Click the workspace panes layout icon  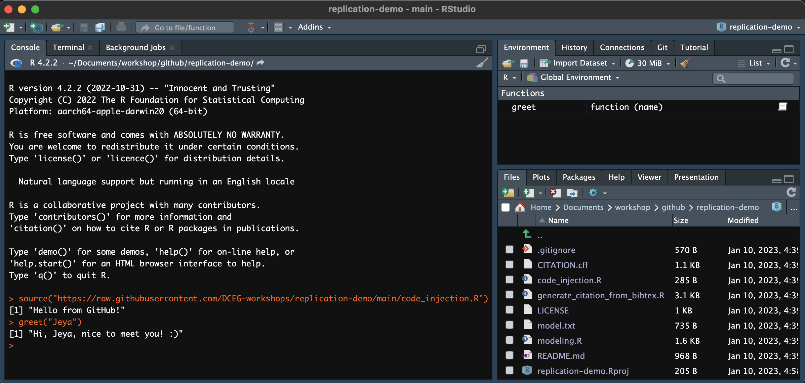tap(278, 27)
